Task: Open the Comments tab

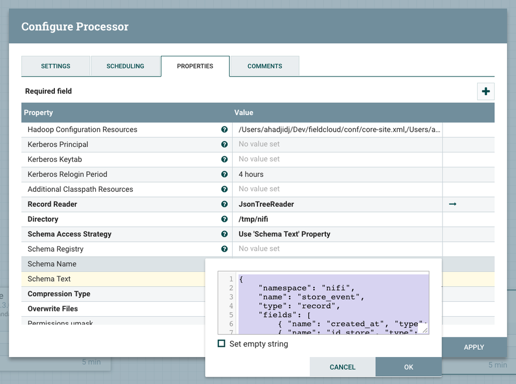Action: [x=265, y=66]
